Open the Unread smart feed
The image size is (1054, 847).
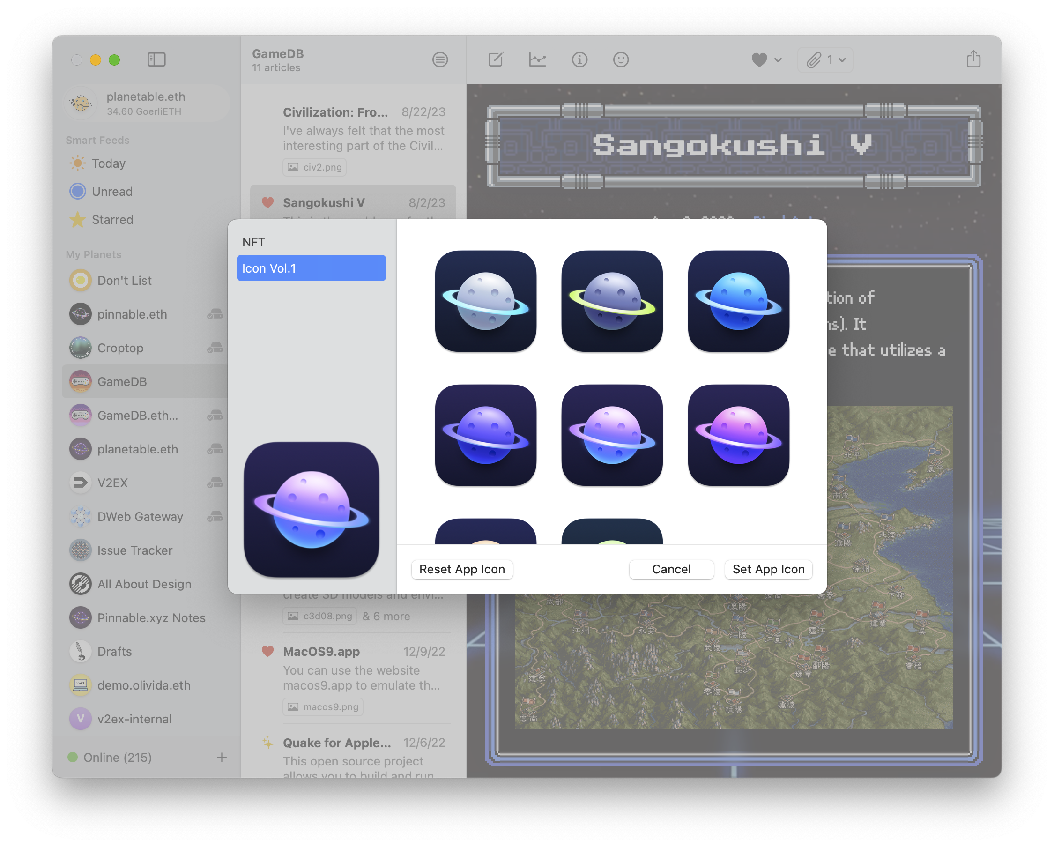pos(112,191)
